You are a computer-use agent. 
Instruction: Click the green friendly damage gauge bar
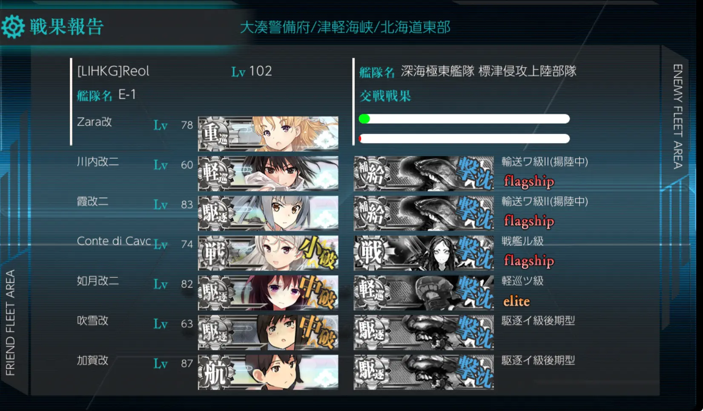pyautogui.click(x=464, y=119)
